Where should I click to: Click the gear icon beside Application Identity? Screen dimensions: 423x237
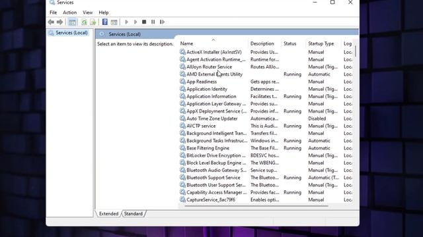182,89
